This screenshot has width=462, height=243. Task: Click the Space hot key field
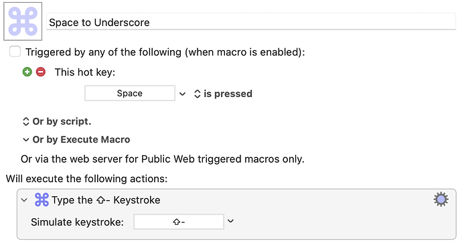(130, 93)
